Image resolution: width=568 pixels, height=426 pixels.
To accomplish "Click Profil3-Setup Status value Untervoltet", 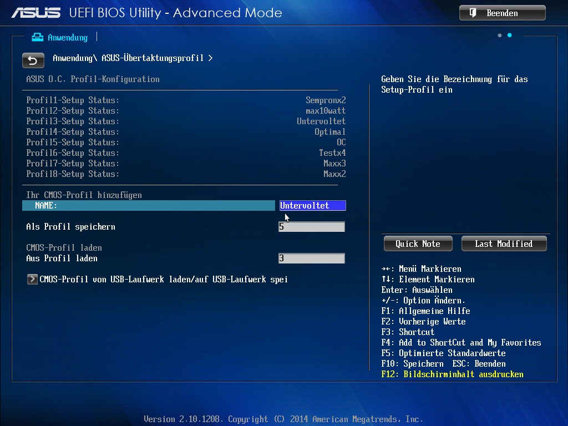I will click(x=321, y=121).
